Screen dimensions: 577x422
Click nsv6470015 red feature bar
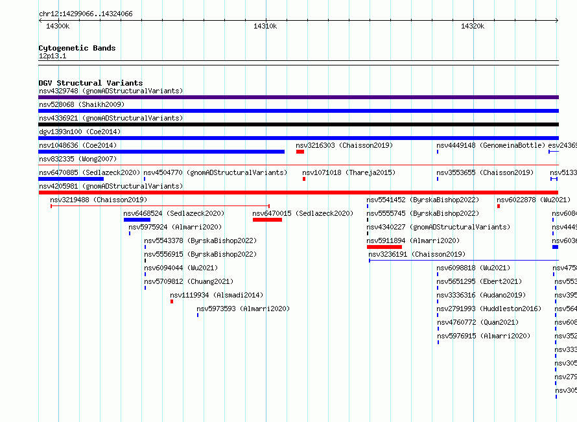[268, 220]
